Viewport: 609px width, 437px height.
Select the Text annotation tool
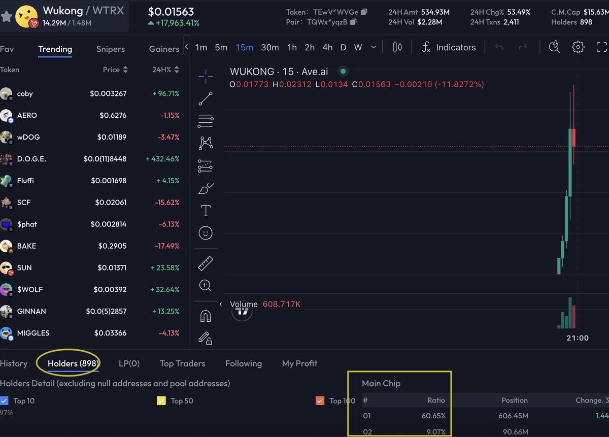click(x=206, y=211)
